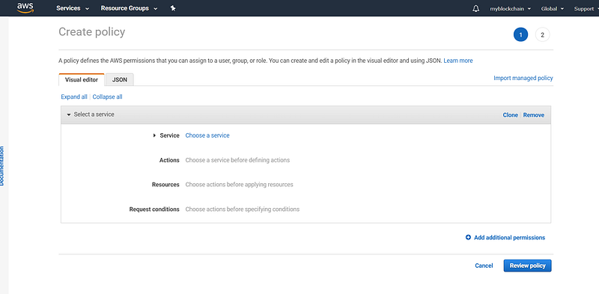Screen dimensions: 599x294
Task: Go to step 1 indicator
Action: [520, 34]
